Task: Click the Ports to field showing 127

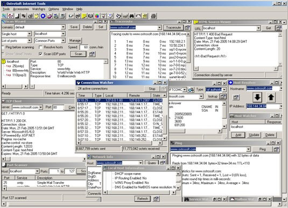Action: 70,171
